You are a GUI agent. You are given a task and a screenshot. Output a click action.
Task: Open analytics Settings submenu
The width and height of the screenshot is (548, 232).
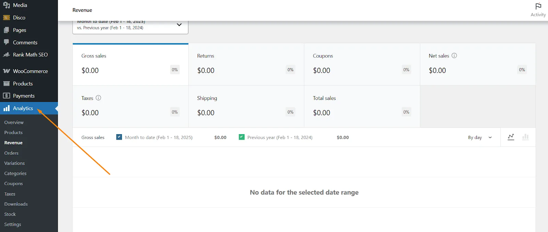point(13,224)
